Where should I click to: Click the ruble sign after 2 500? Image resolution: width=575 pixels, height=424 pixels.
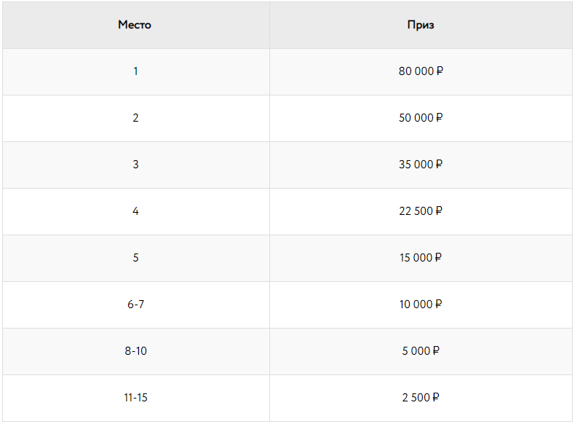[436, 398]
